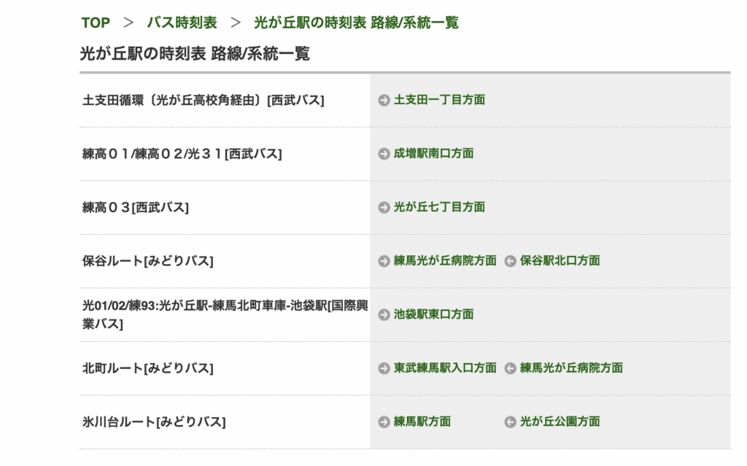
Task: View 光が丘七丁目方面 timetable
Action: pyautogui.click(x=439, y=207)
